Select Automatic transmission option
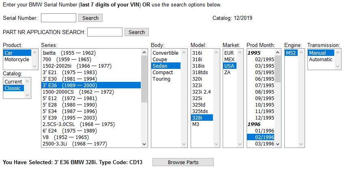Screen dimensions: 346x169 [x=320, y=60]
